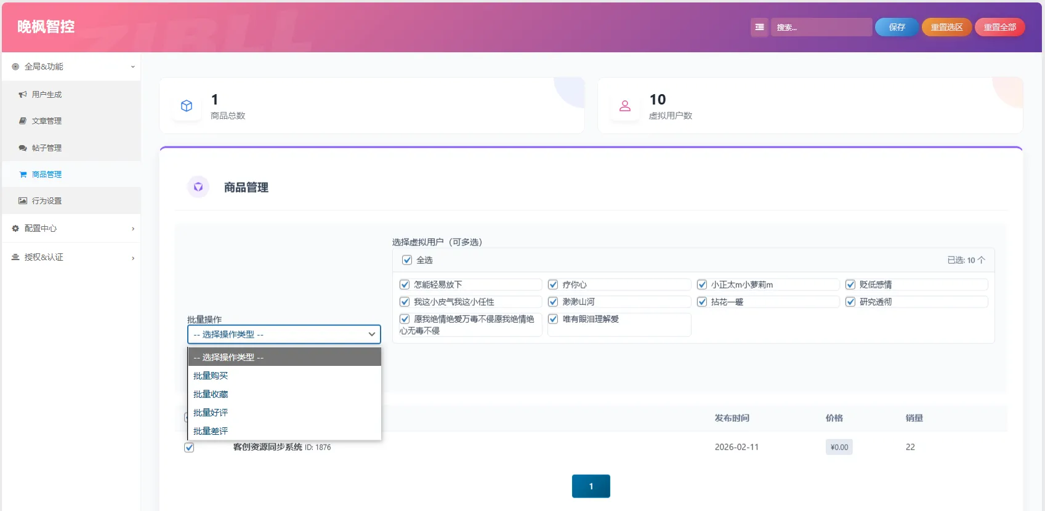Uncheck the user 我这小皮气我这小任性
The width and height of the screenshot is (1045, 511).
tap(405, 302)
